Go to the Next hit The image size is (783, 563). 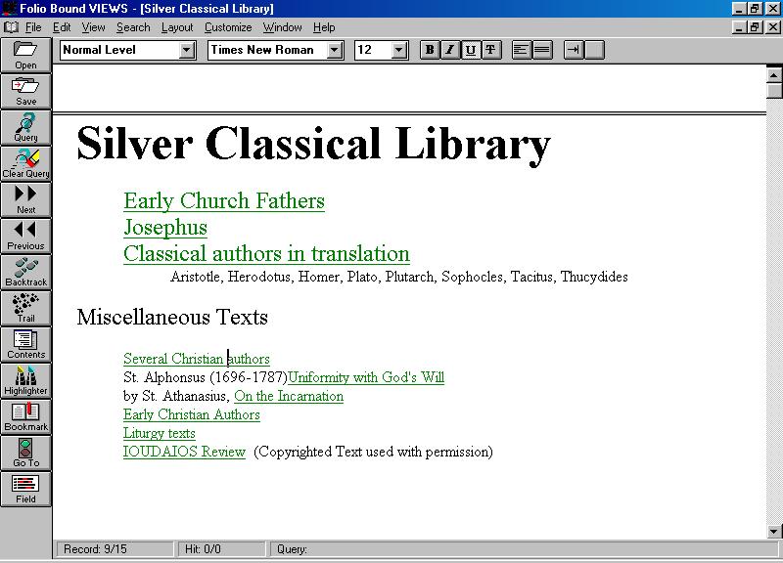(x=26, y=200)
